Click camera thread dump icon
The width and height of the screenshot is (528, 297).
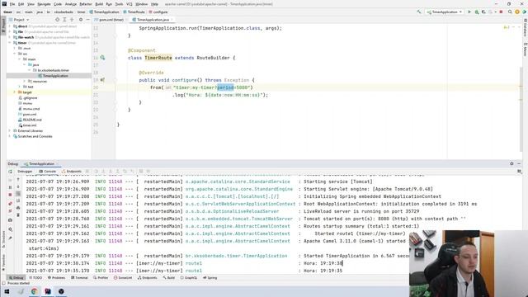click(x=10, y=220)
